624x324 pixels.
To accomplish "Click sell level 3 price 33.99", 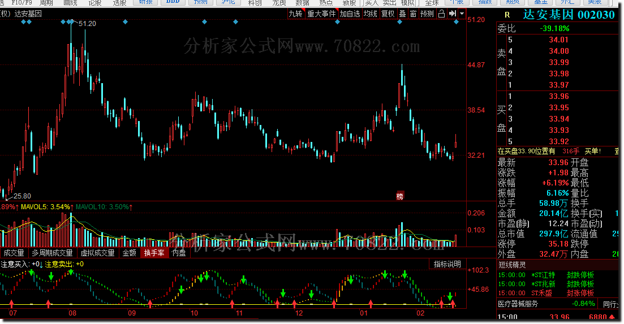I will tap(559, 62).
